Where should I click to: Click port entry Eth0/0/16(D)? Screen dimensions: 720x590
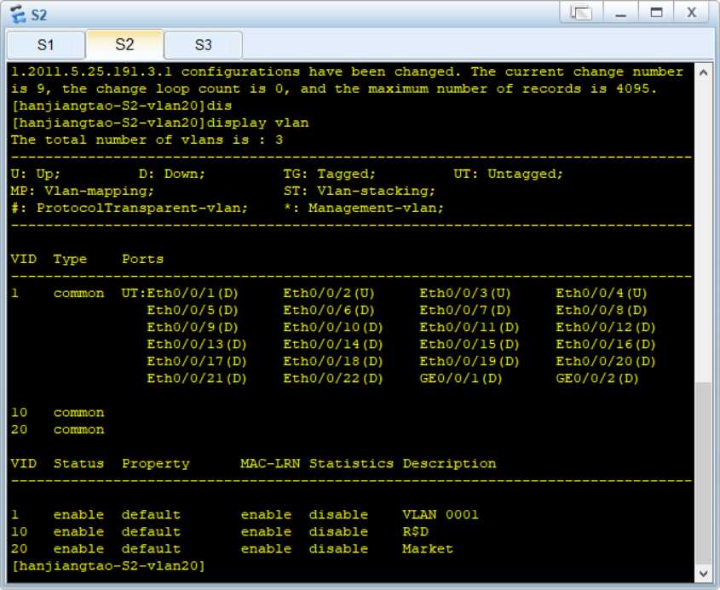(x=606, y=344)
